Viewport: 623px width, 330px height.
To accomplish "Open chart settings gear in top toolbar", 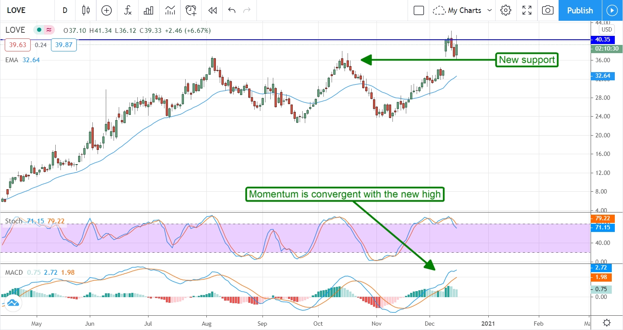I will [506, 10].
